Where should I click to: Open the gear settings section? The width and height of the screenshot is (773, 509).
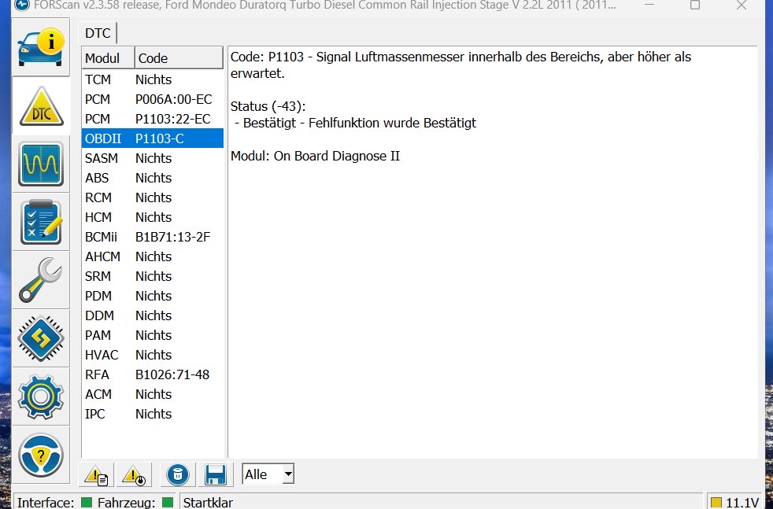(x=41, y=397)
